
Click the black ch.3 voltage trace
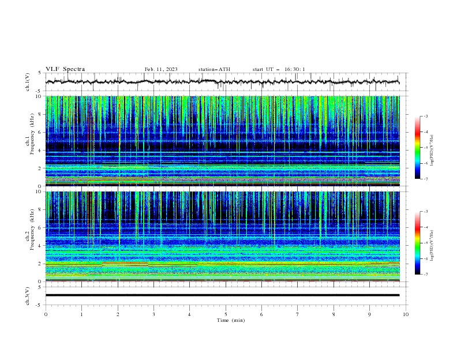222,295
